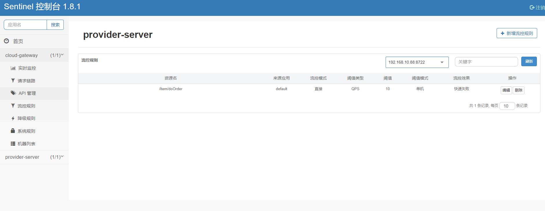Open 流控规则 menu item
This screenshot has width=545, height=211.
click(x=34, y=106)
